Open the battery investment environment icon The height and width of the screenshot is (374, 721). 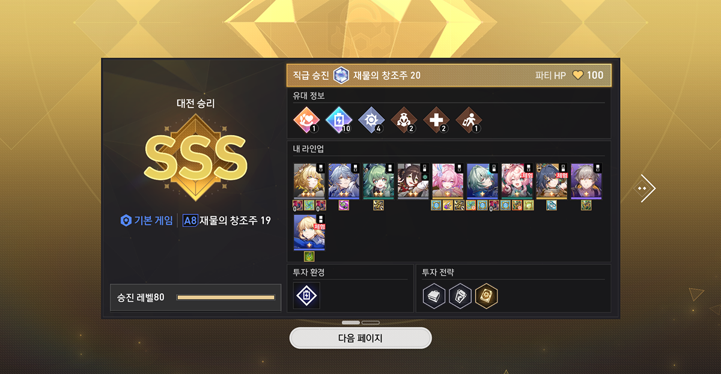point(306,295)
